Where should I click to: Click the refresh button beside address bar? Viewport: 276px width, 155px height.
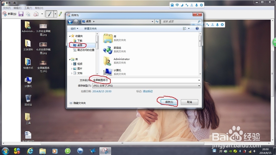[x=157, y=22]
